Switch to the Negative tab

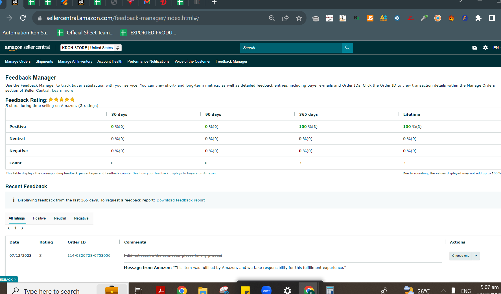coord(81,218)
